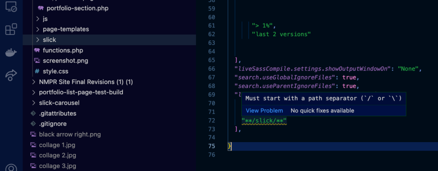Click the image icon beside screenshot.png
This screenshot has height=171, width=438.
37,61
